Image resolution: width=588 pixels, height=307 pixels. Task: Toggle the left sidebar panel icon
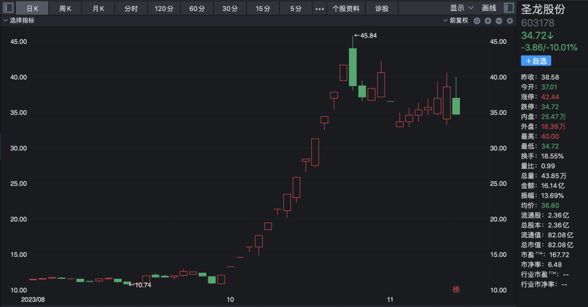click(x=8, y=8)
